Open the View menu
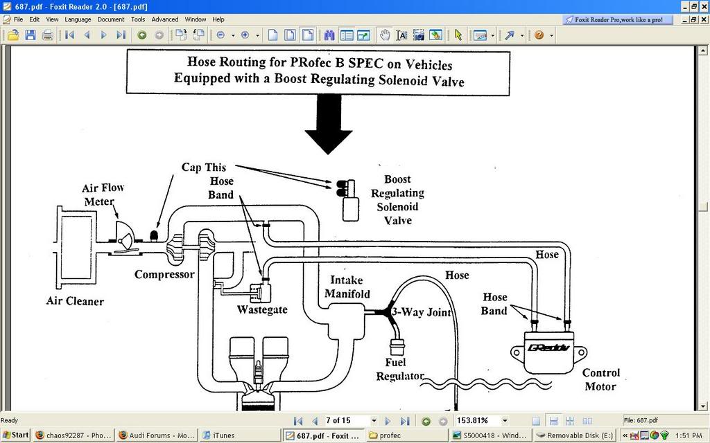 [52, 19]
